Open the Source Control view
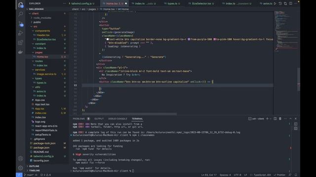 21,24
